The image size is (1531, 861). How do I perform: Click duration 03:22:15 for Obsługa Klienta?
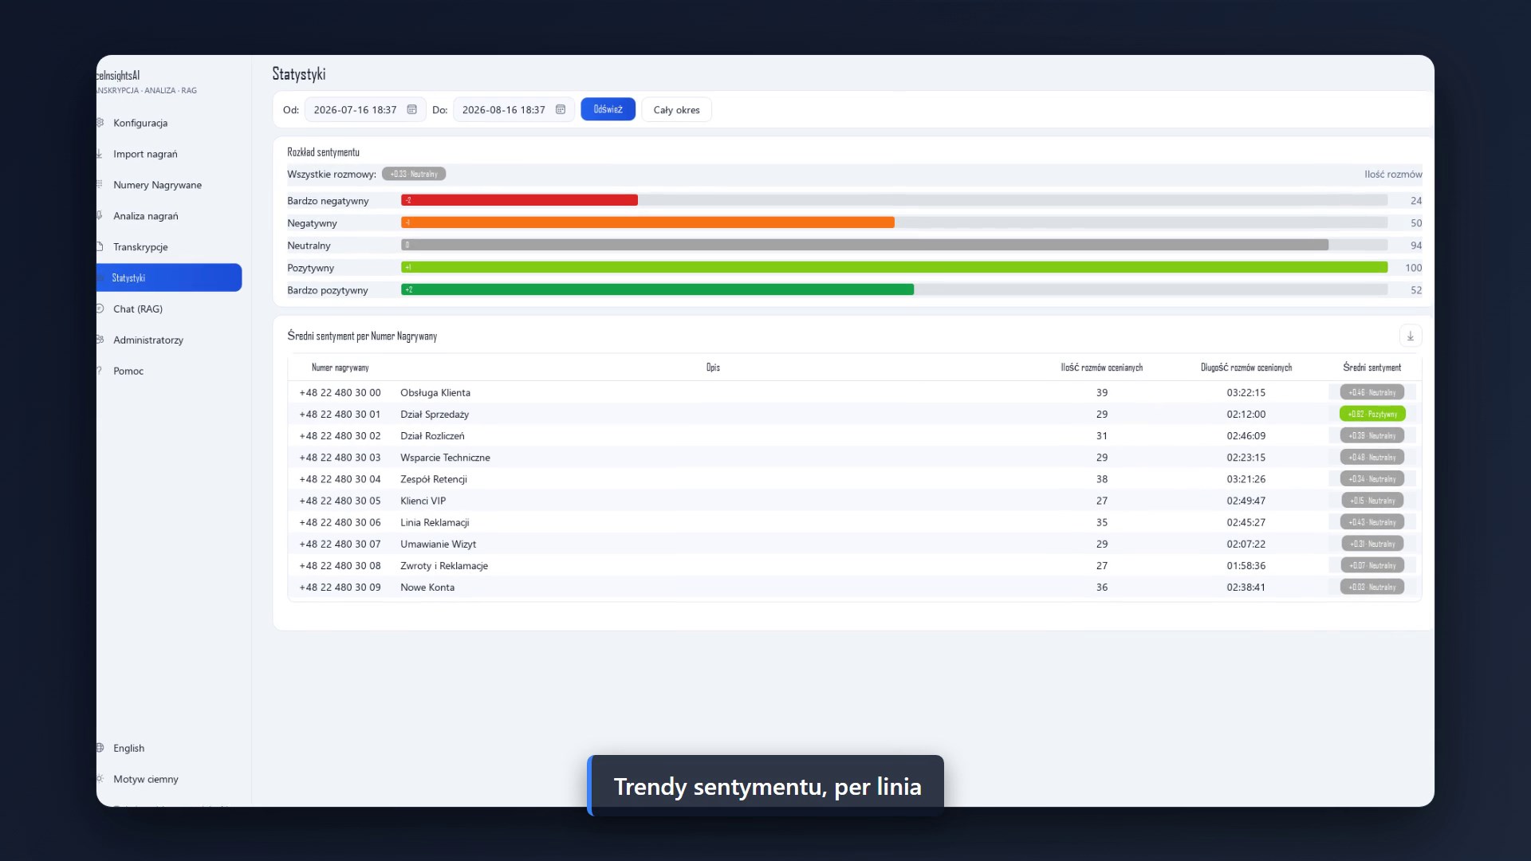(x=1246, y=392)
